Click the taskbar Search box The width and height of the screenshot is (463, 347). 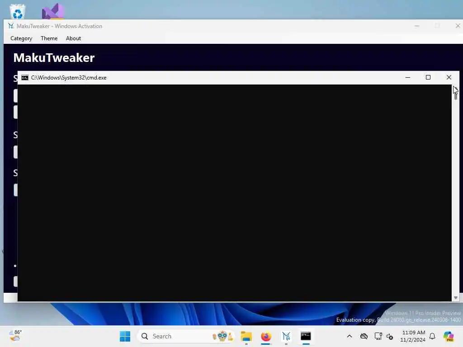coord(185,336)
